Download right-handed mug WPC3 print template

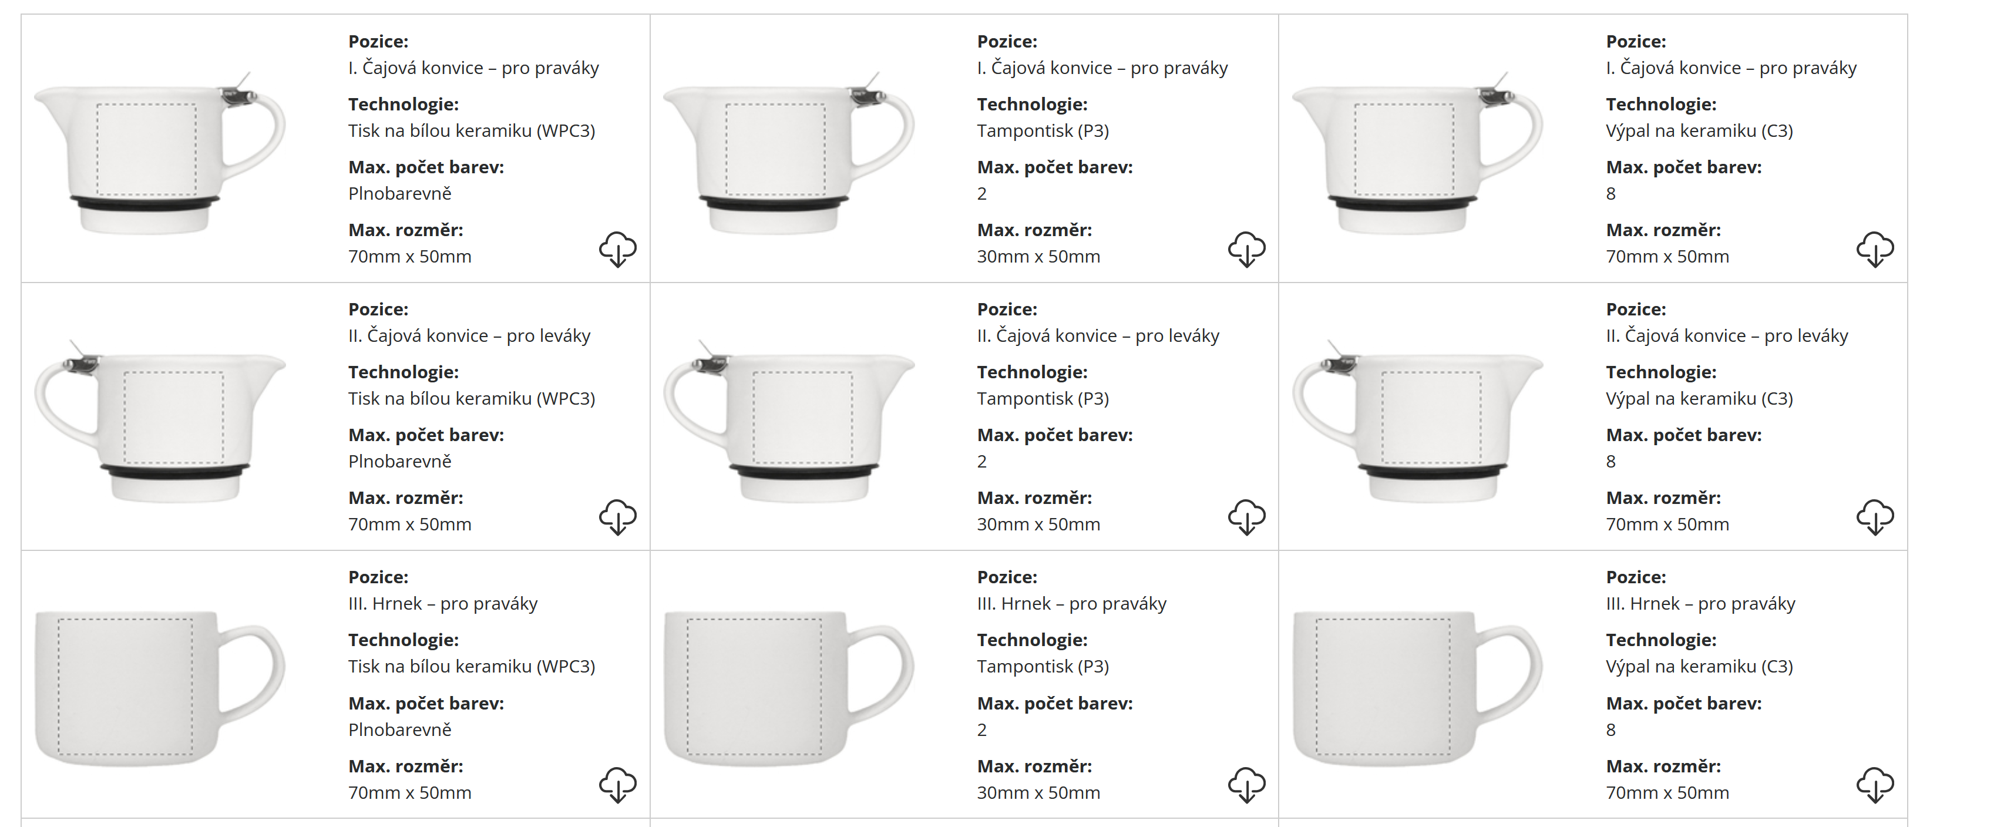(x=618, y=785)
